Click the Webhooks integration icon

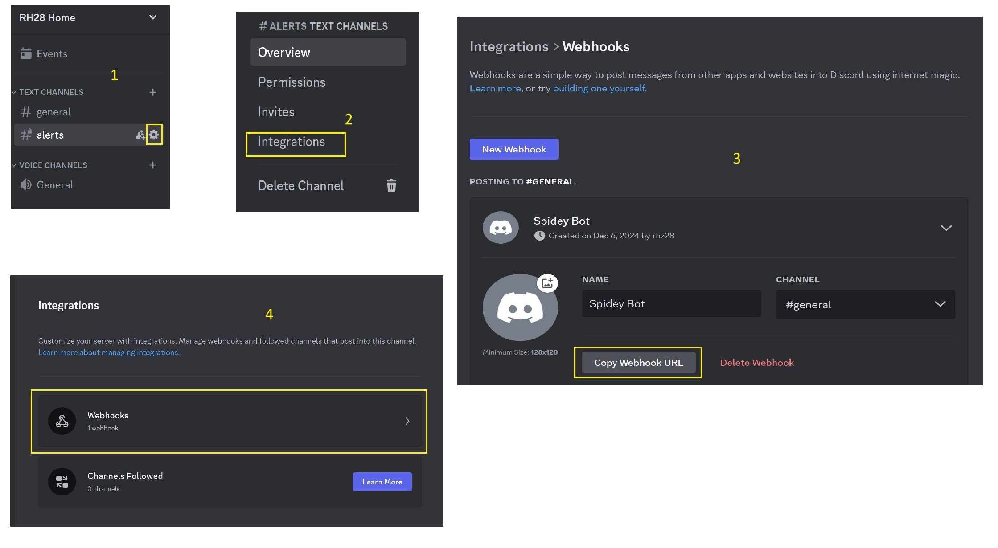click(62, 421)
